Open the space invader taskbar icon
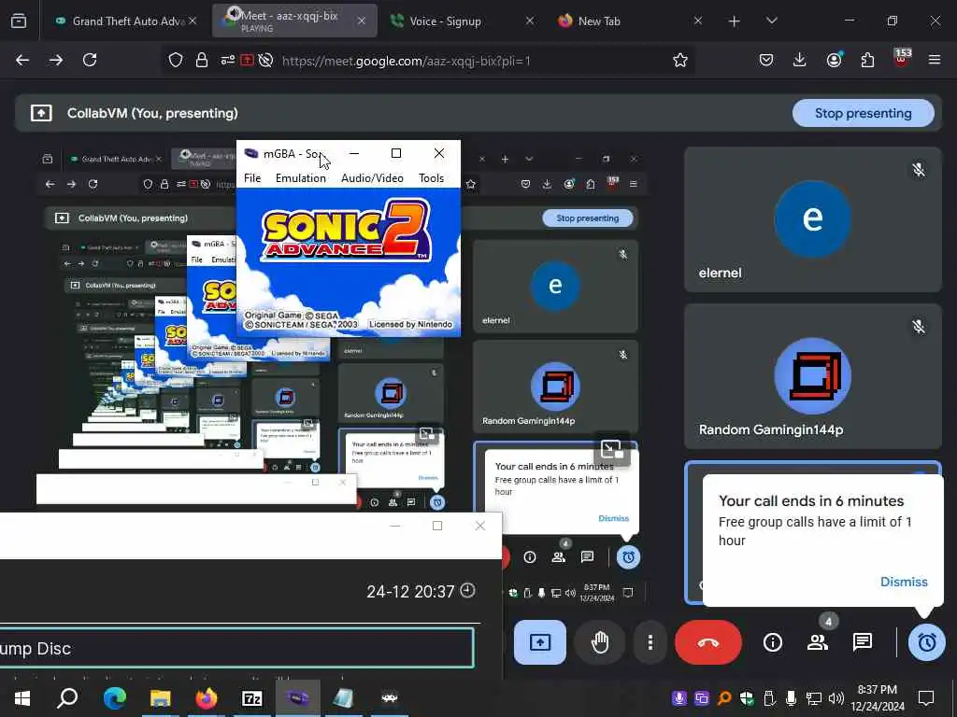The width and height of the screenshot is (957, 717). (390, 697)
